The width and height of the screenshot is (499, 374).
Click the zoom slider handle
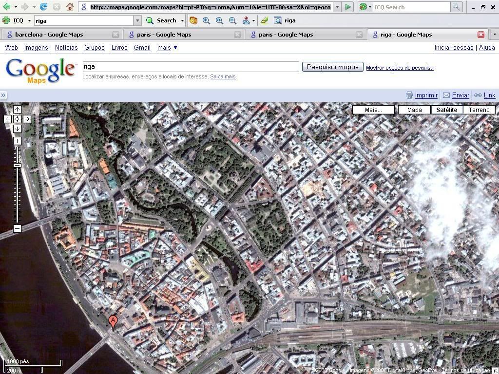(x=17, y=165)
